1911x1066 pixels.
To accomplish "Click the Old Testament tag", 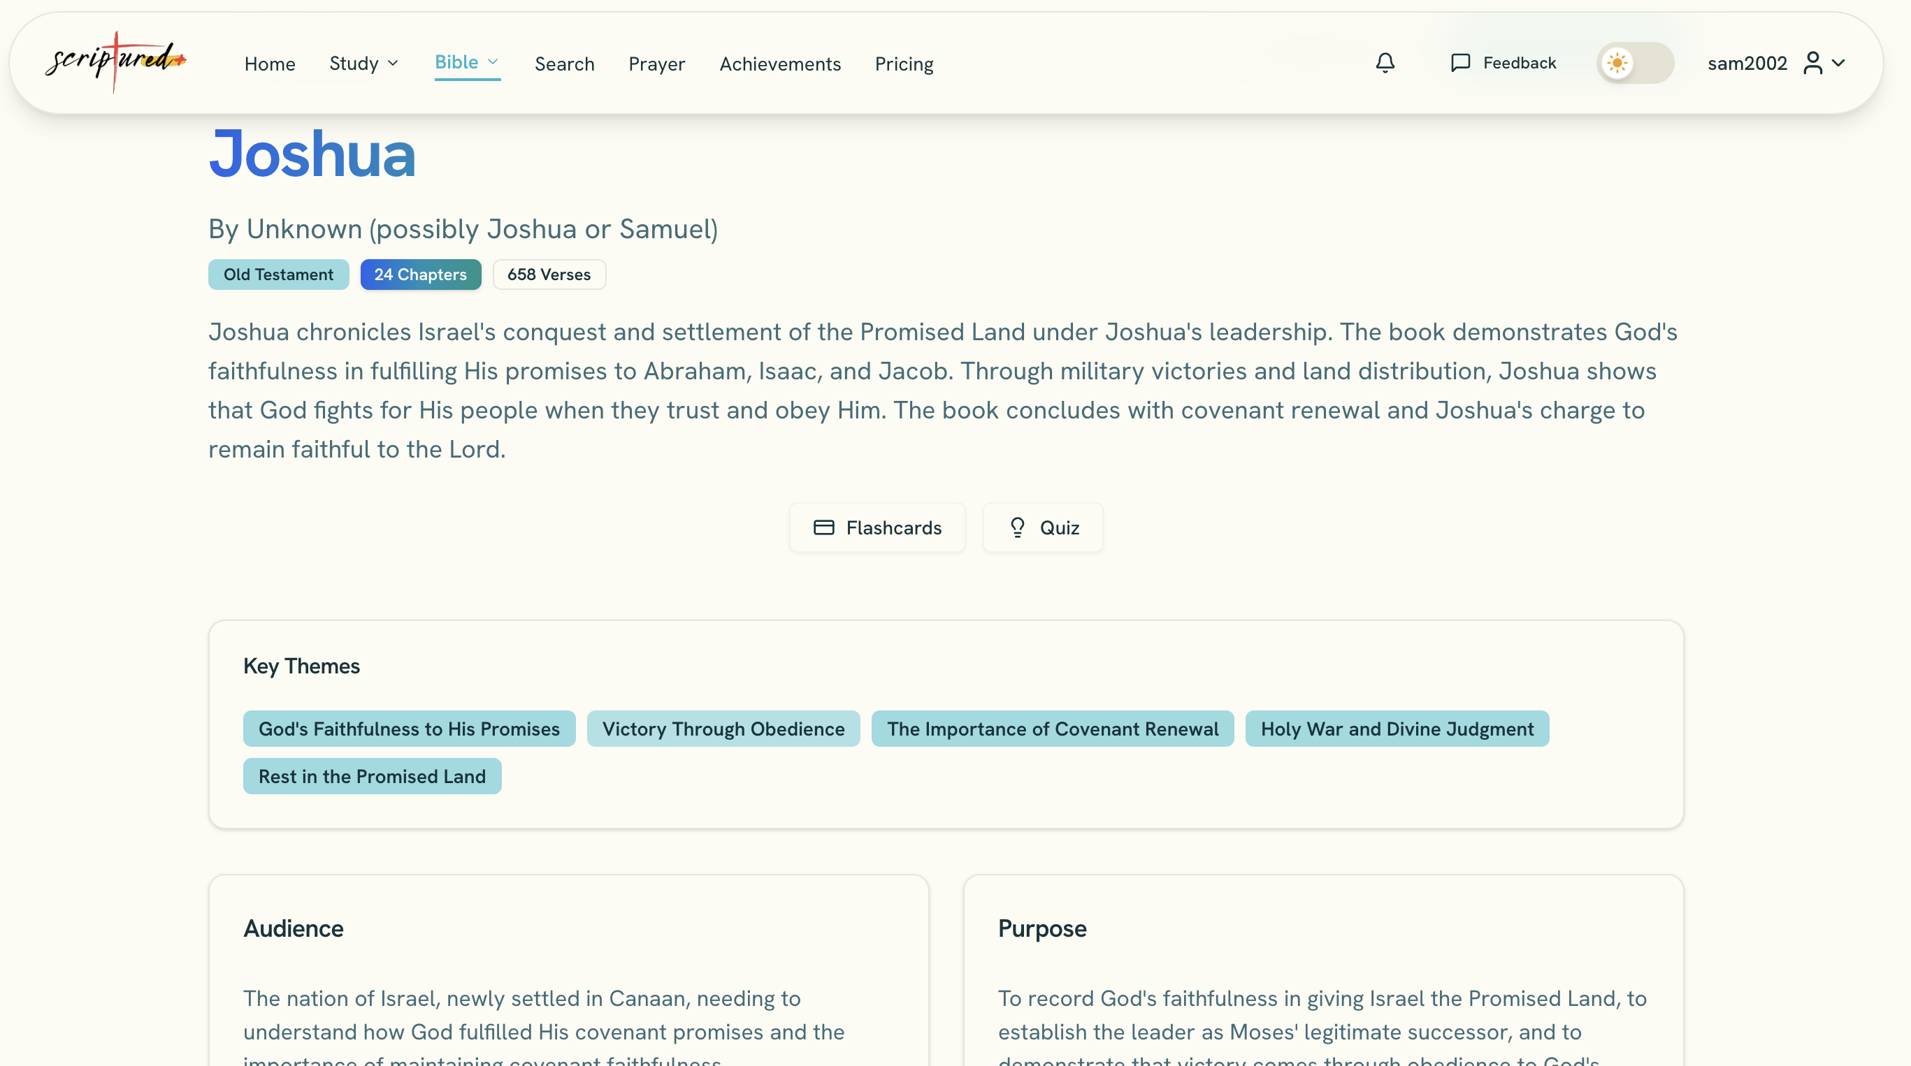I will 278,275.
